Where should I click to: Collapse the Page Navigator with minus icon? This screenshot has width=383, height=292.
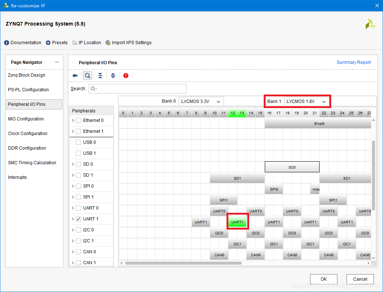tap(57, 62)
